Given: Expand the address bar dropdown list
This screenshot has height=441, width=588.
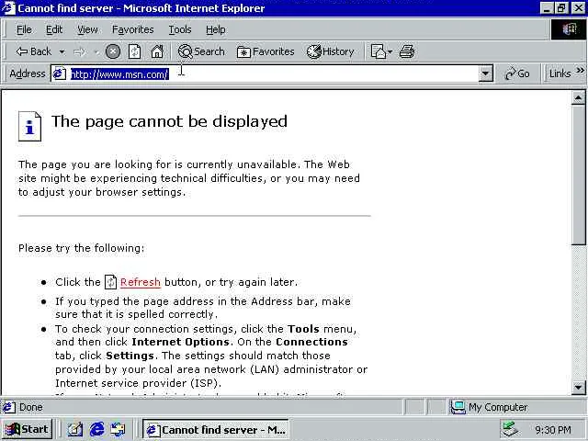Looking at the screenshot, I should click(x=486, y=73).
